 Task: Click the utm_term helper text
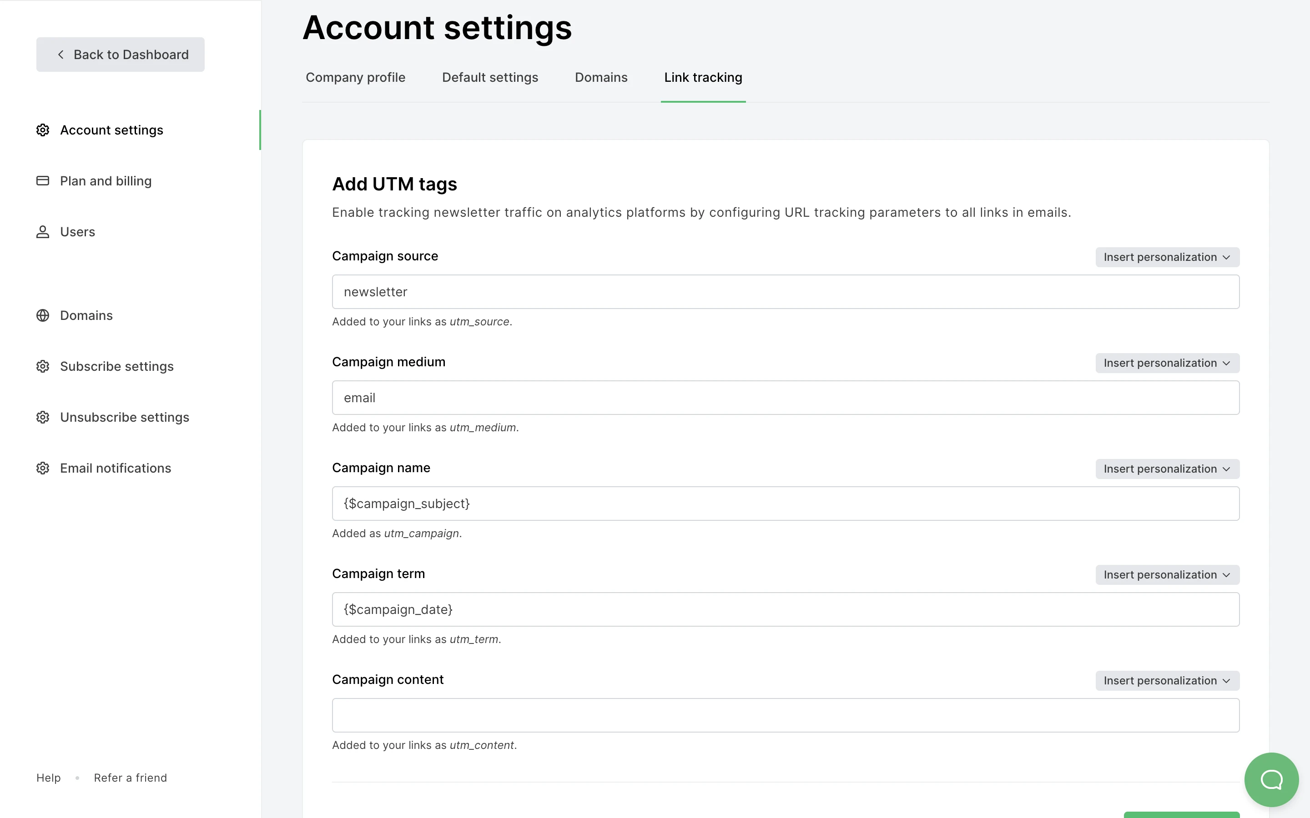pyautogui.click(x=416, y=639)
